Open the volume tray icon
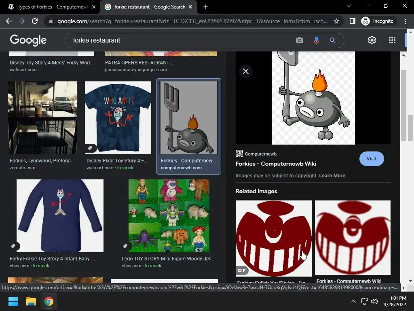The image size is (414, 311). [374, 301]
